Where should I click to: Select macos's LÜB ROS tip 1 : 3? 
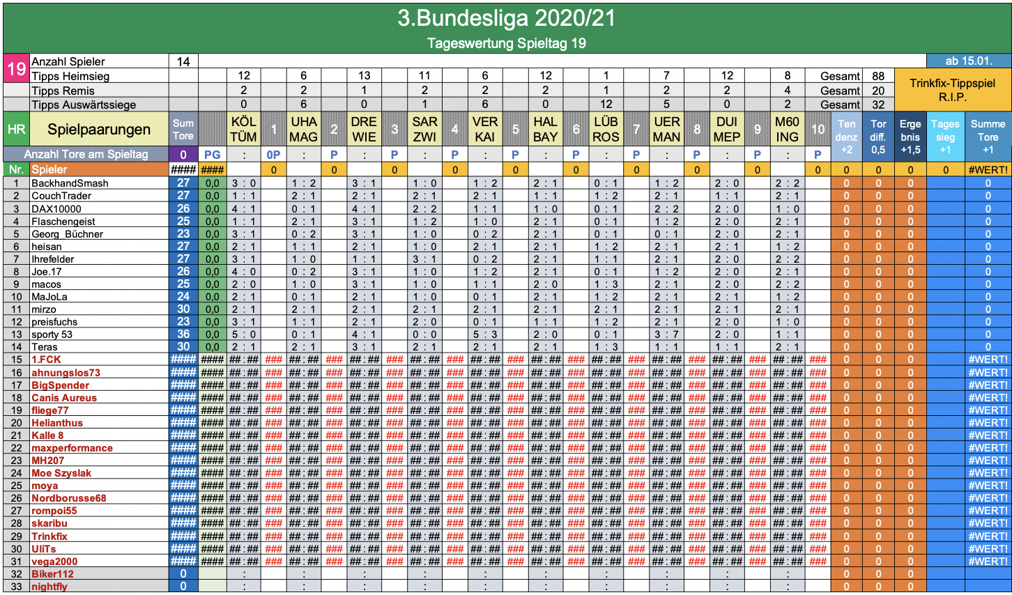(x=606, y=284)
